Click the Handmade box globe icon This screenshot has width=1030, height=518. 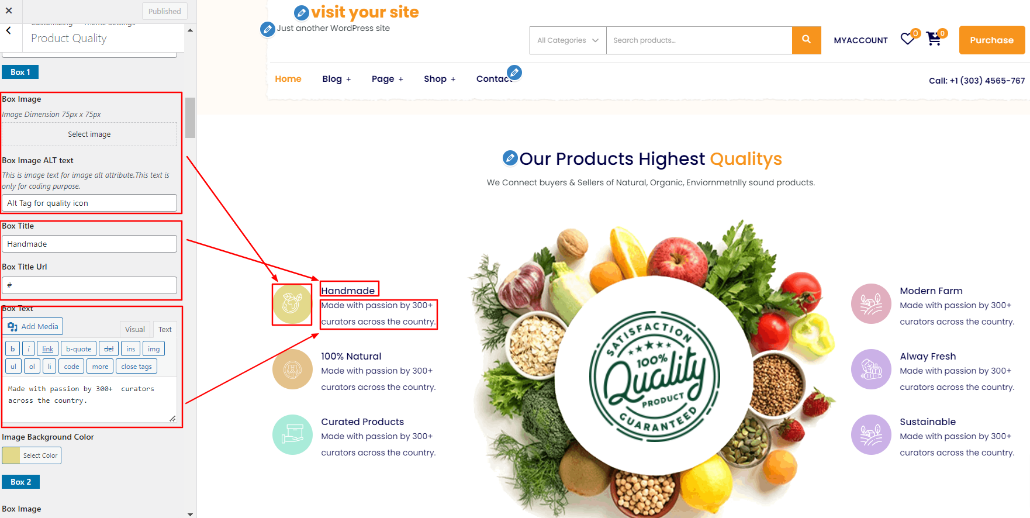pos(292,303)
